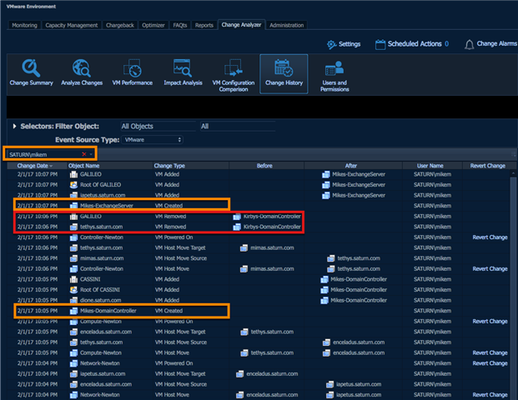Screen dimensions: 518x400
Task: Open the Scheduled Actions link
Action: click(x=415, y=44)
